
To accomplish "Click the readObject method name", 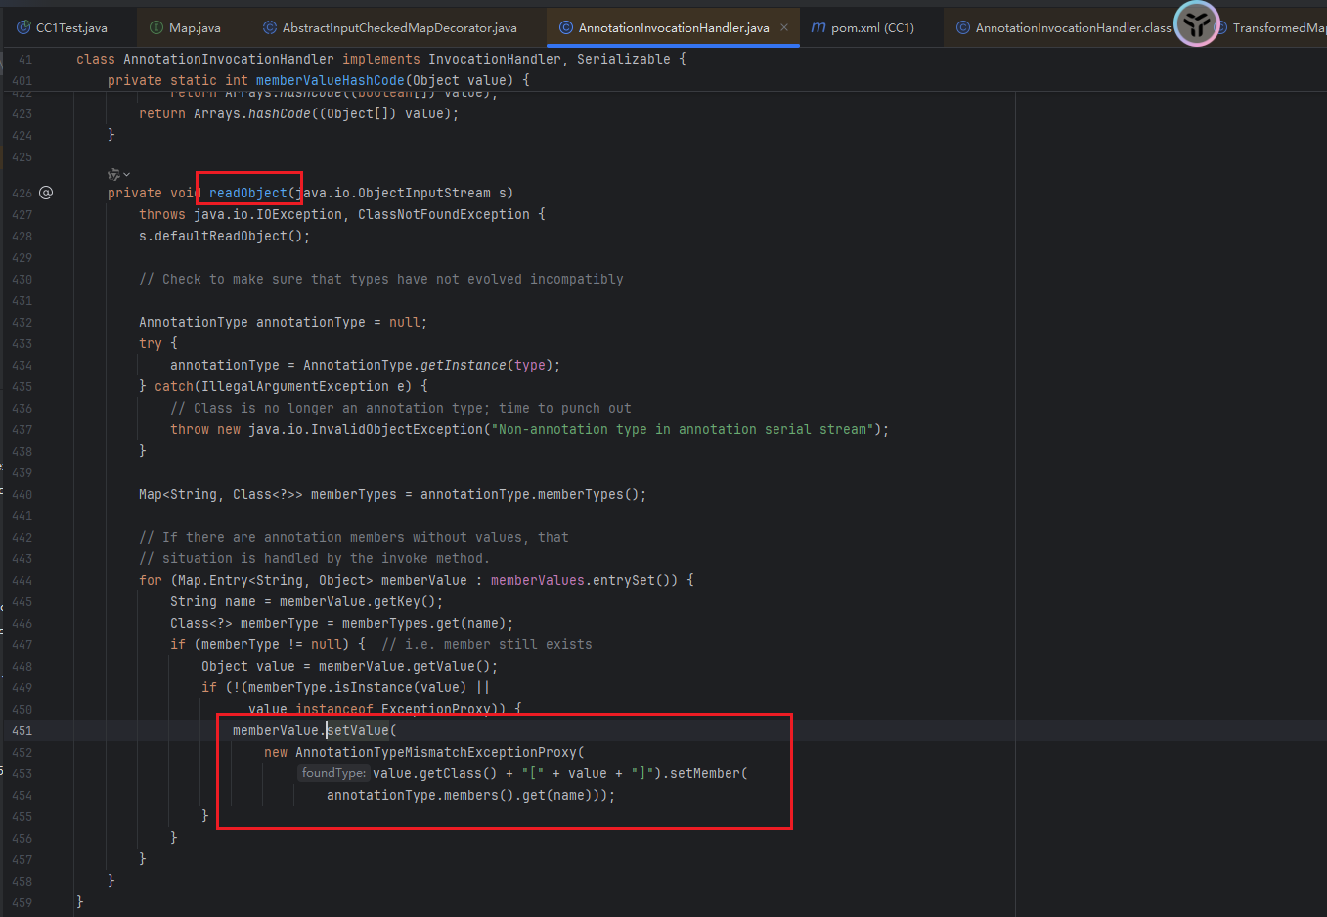I will click(x=248, y=193).
